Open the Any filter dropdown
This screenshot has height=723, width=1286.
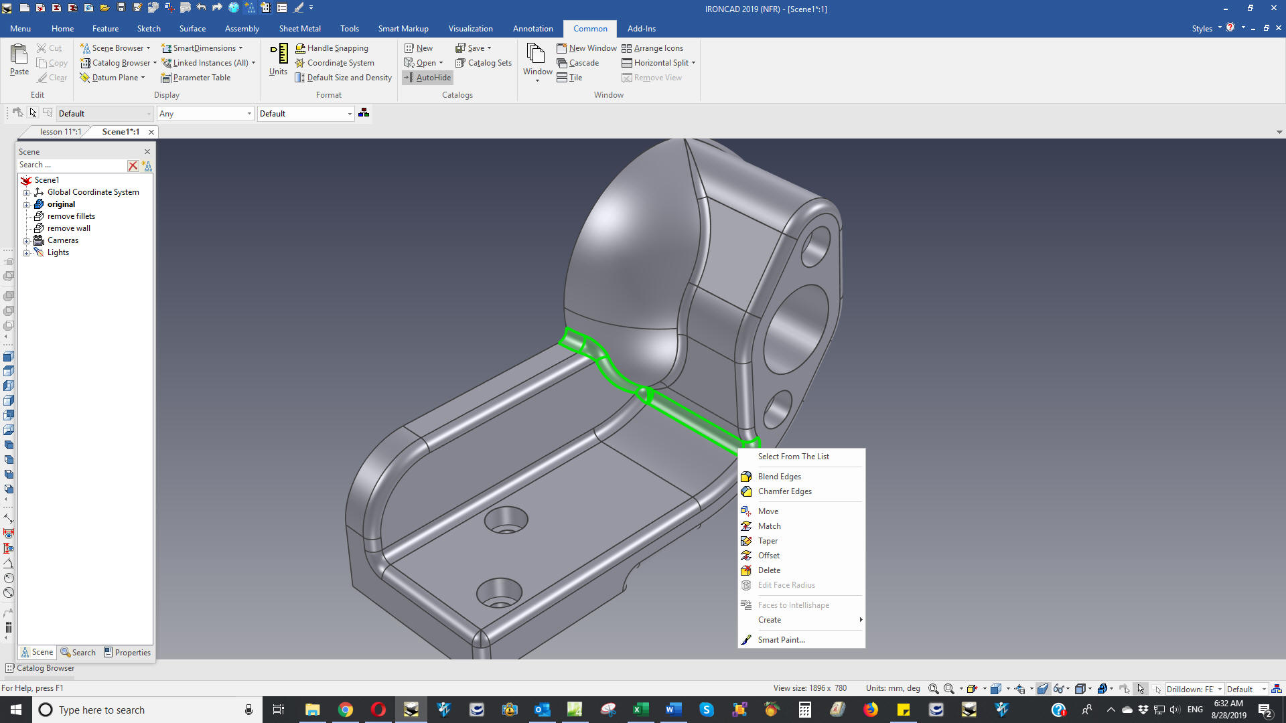coord(249,114)
